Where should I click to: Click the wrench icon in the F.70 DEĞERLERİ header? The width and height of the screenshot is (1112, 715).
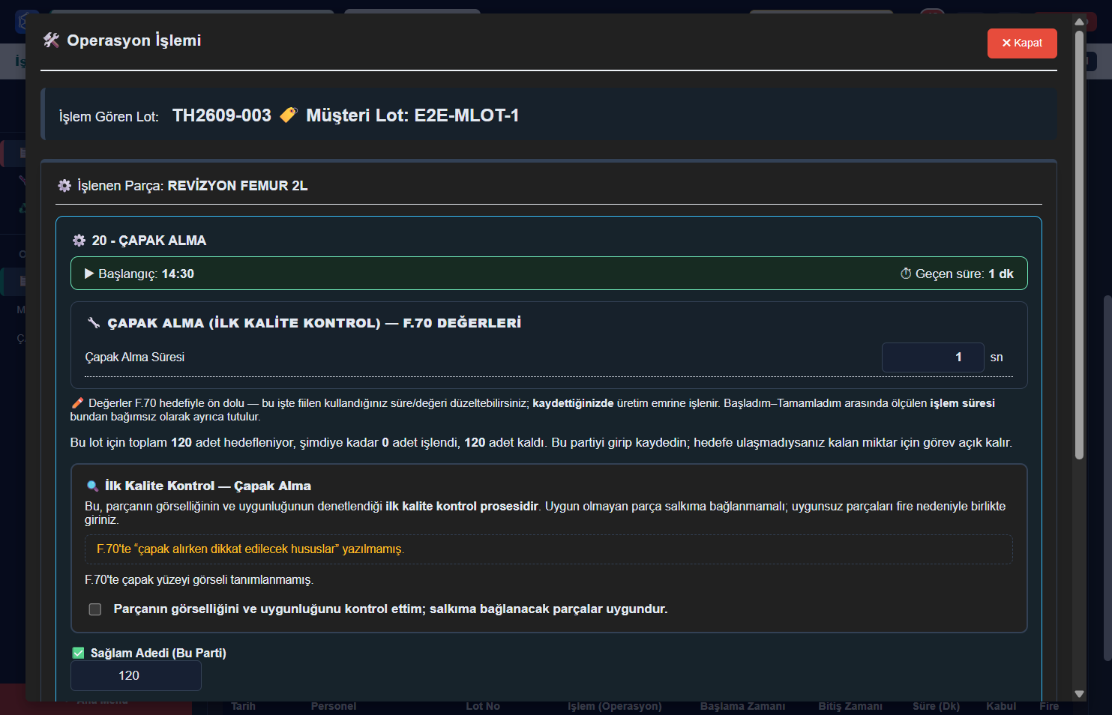(94, 323)
